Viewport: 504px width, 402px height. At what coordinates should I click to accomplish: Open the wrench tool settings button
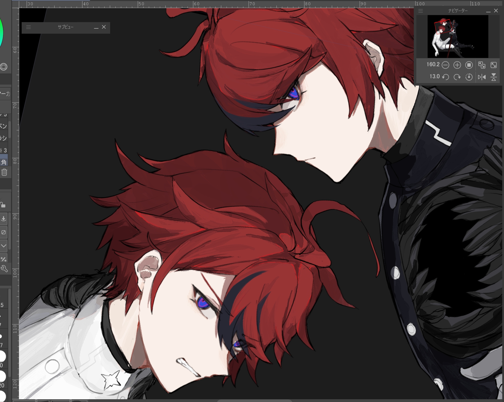click(4, 269)
